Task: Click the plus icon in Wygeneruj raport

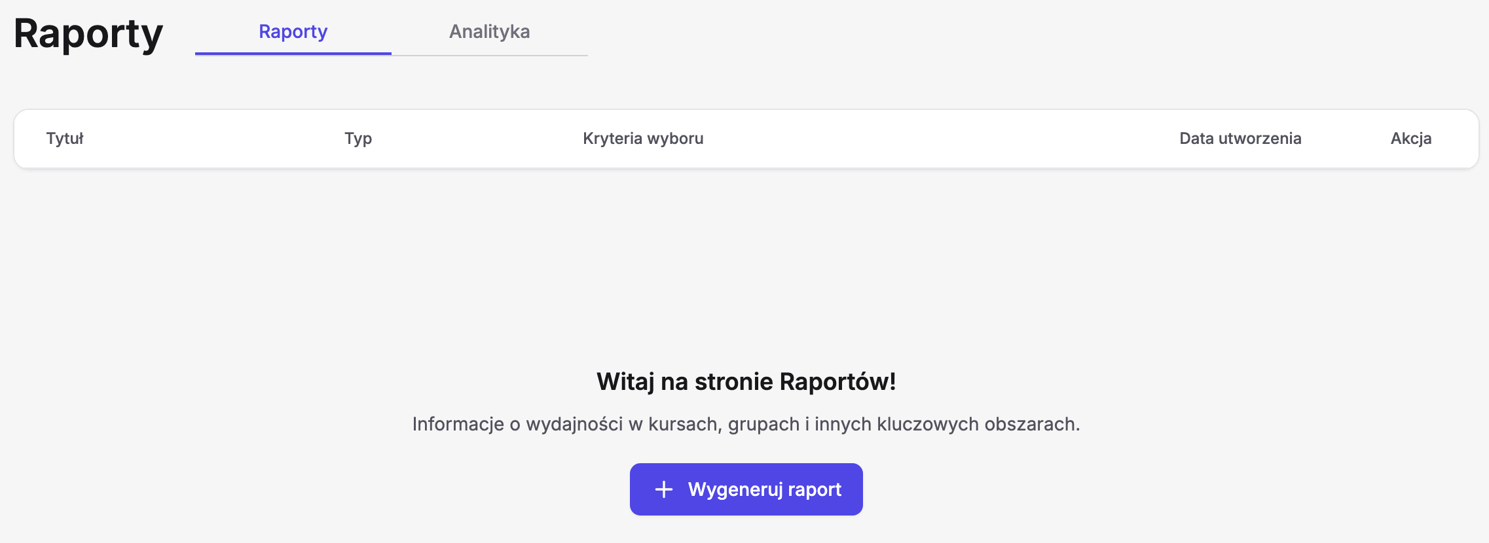Action: (x=664, y=489)
